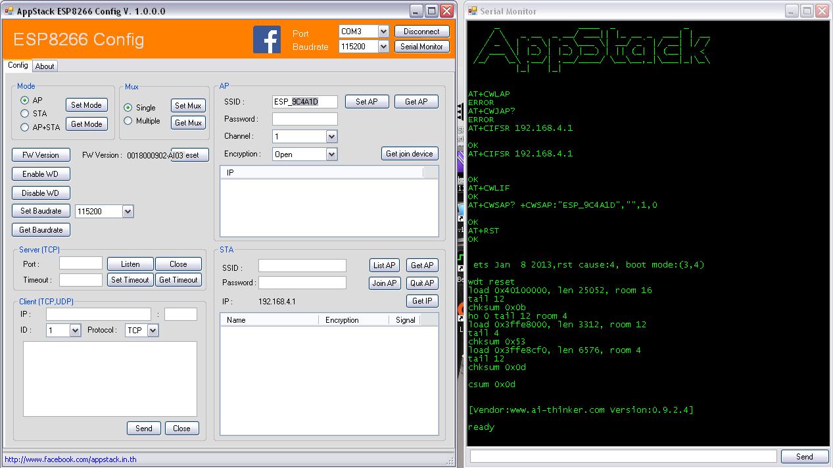The image size is (833, 468).
Task: Focus the AP Password input field
Action: (x=305, y=119)
